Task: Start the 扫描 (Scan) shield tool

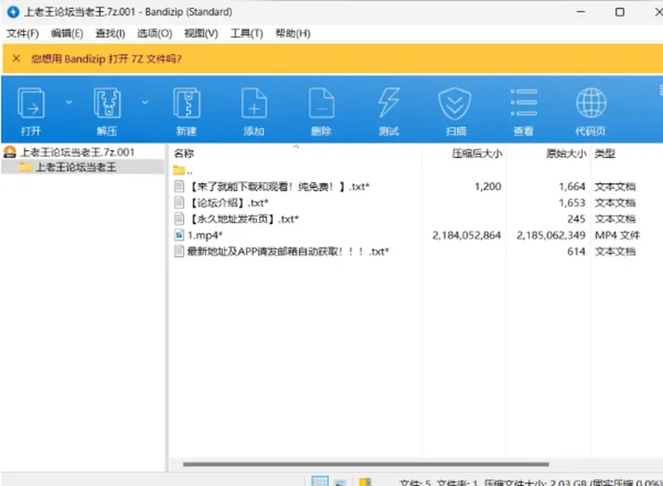Action: coord(454,103)
